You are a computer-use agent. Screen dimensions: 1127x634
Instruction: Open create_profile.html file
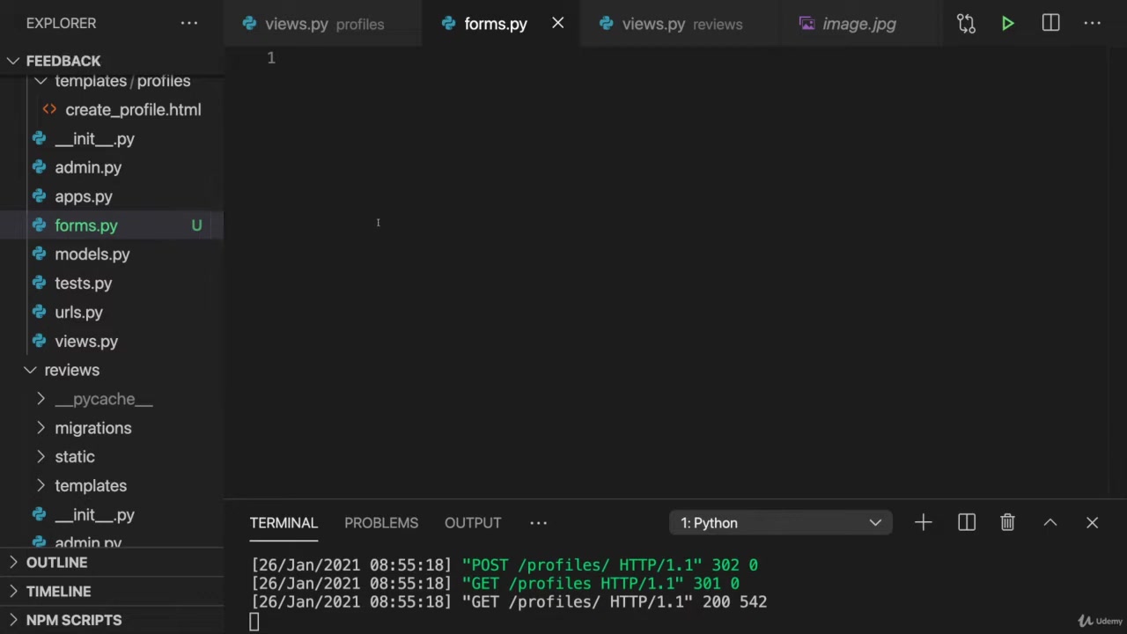[x=132, y=110]
